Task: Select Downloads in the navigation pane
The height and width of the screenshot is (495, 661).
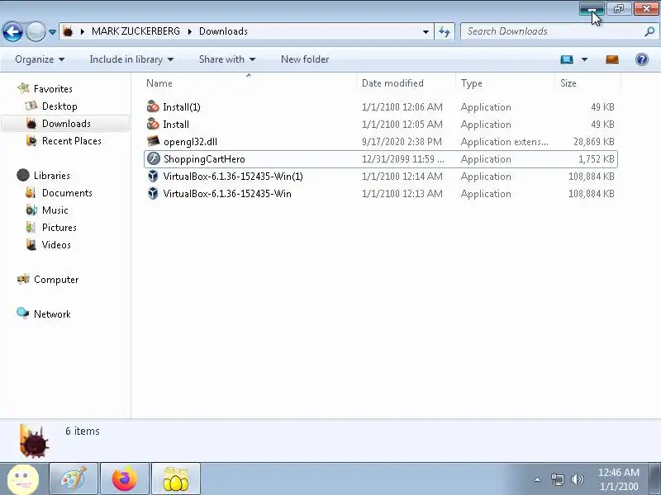Action: point(66,123)
